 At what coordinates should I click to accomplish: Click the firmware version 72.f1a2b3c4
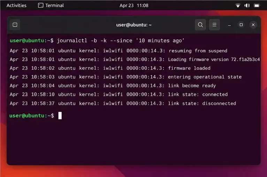245,59
